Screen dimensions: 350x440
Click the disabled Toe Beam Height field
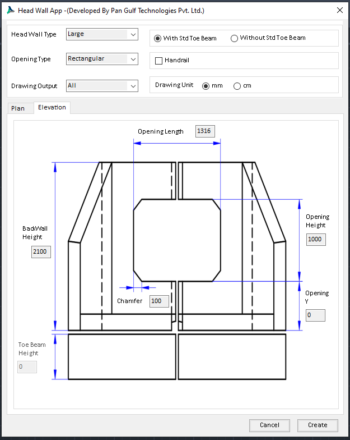[x=27, y=367]
